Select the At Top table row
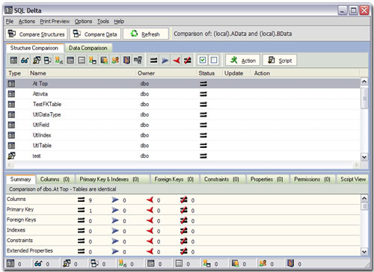Screen dimensions: 374x272 pos(183,84)
